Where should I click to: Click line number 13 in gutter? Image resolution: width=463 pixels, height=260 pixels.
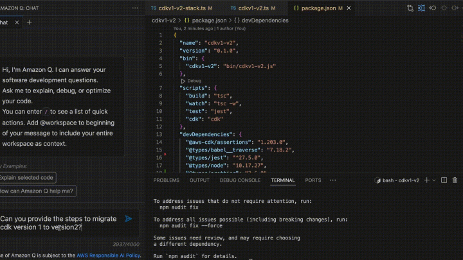pos(159,134)
